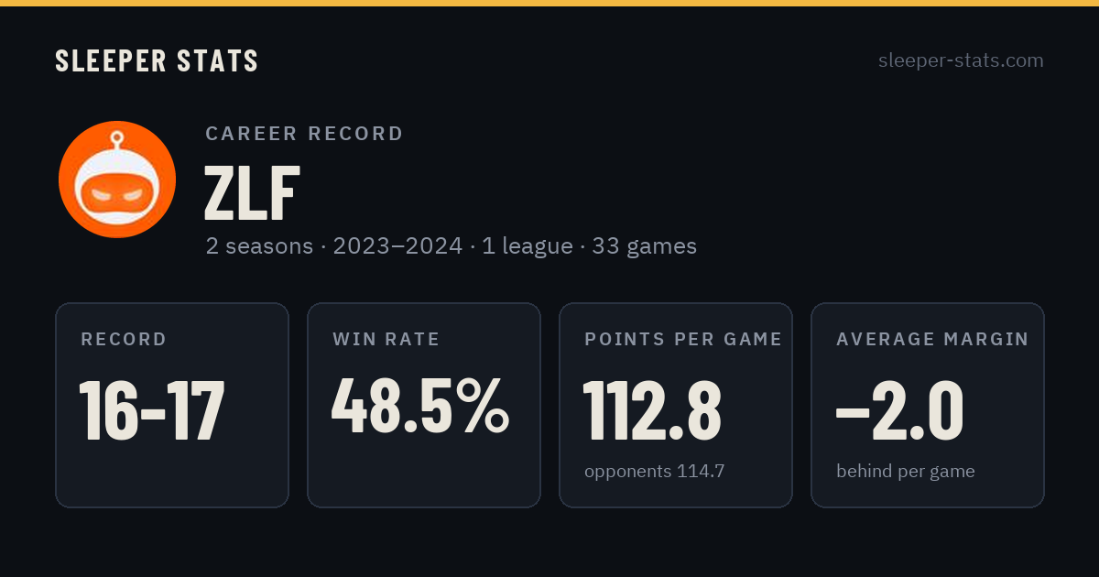
Task: Open the sleeper-stats.com link
Action: coord(961,60)
